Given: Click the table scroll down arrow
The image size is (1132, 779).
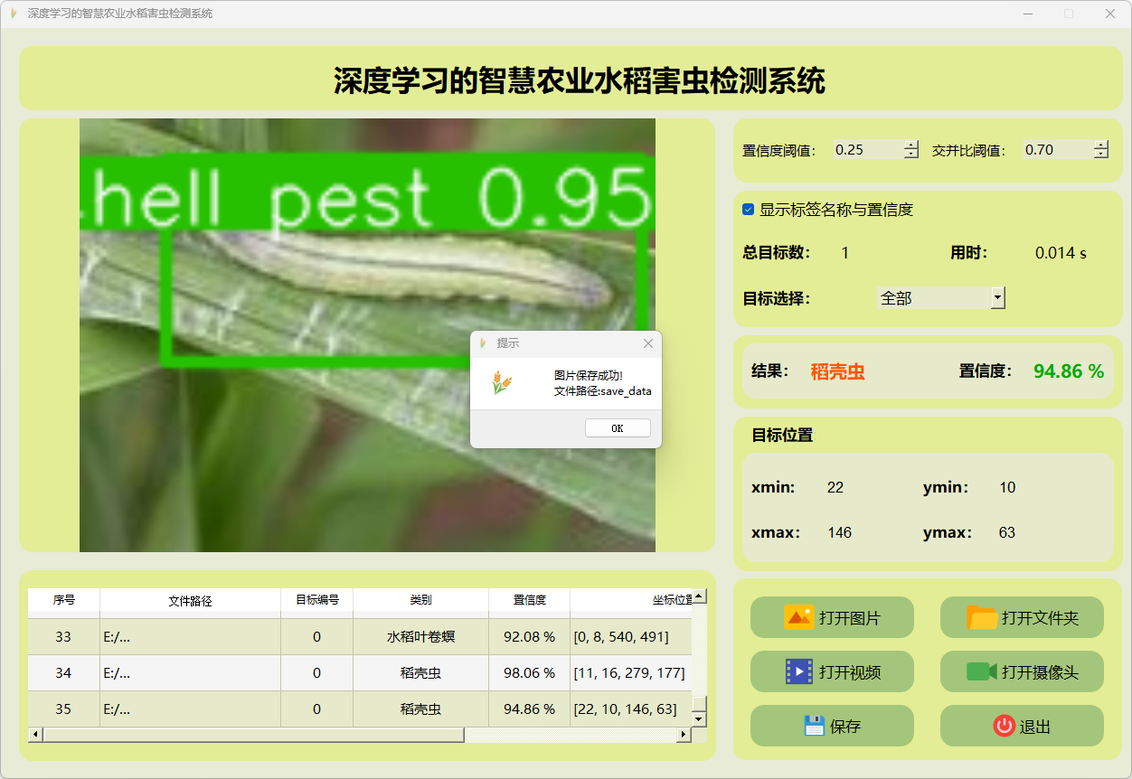Looking at the screenshot, I should tap(699, 719).
